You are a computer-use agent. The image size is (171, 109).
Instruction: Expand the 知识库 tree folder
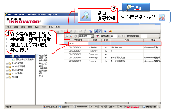(x=7, y=78)
